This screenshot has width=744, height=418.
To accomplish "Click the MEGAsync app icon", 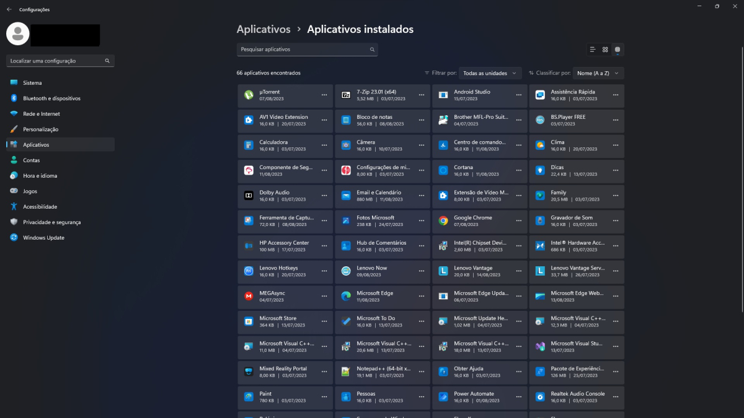I will (249, 296).
